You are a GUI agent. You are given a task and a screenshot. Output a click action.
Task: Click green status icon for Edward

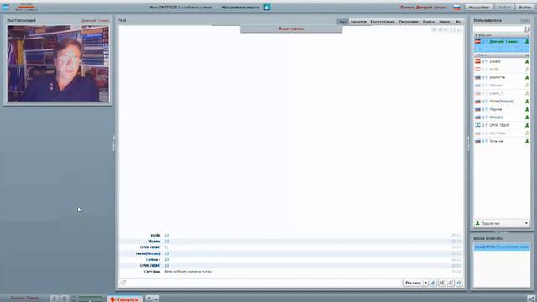[x=527, y=61]
